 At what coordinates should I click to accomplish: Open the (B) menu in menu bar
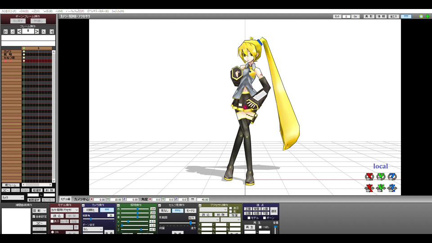pyautogui.click(x=47, y=11)
